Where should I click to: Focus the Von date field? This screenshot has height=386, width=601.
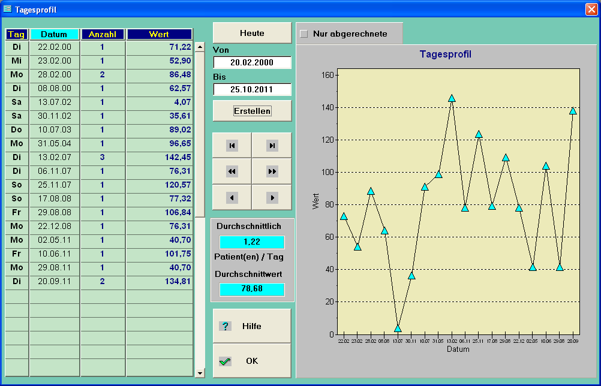[x=252, y=63]
